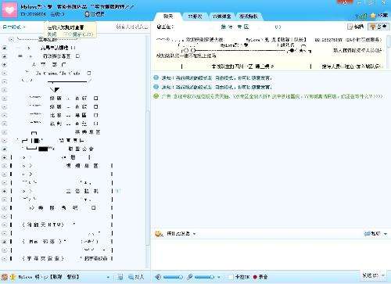Click the send button

[370, 275]
